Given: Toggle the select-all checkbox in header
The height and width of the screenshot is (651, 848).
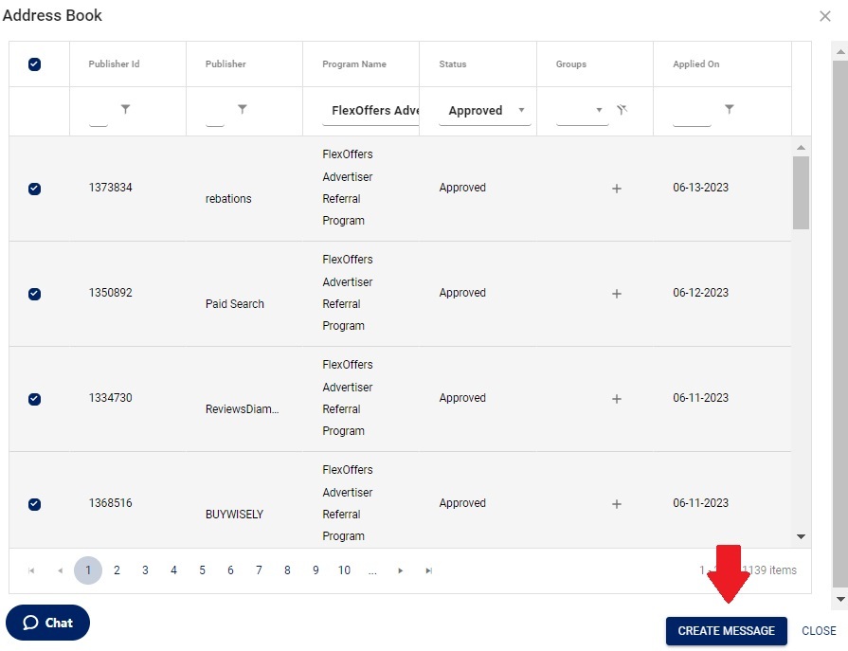Looking at the screenshot, I should pos(35,64).
